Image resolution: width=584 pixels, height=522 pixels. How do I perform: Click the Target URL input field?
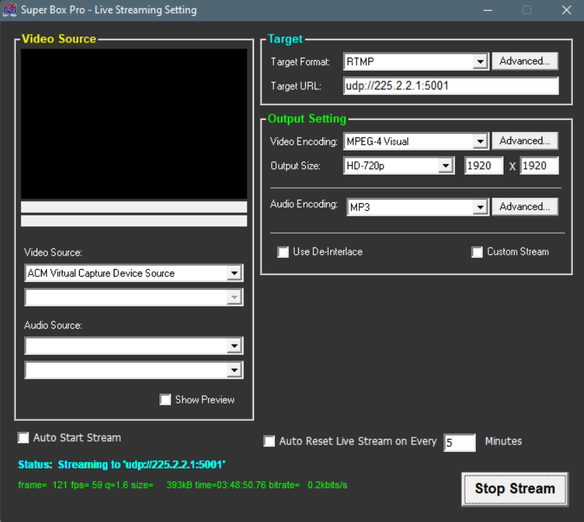451,85
